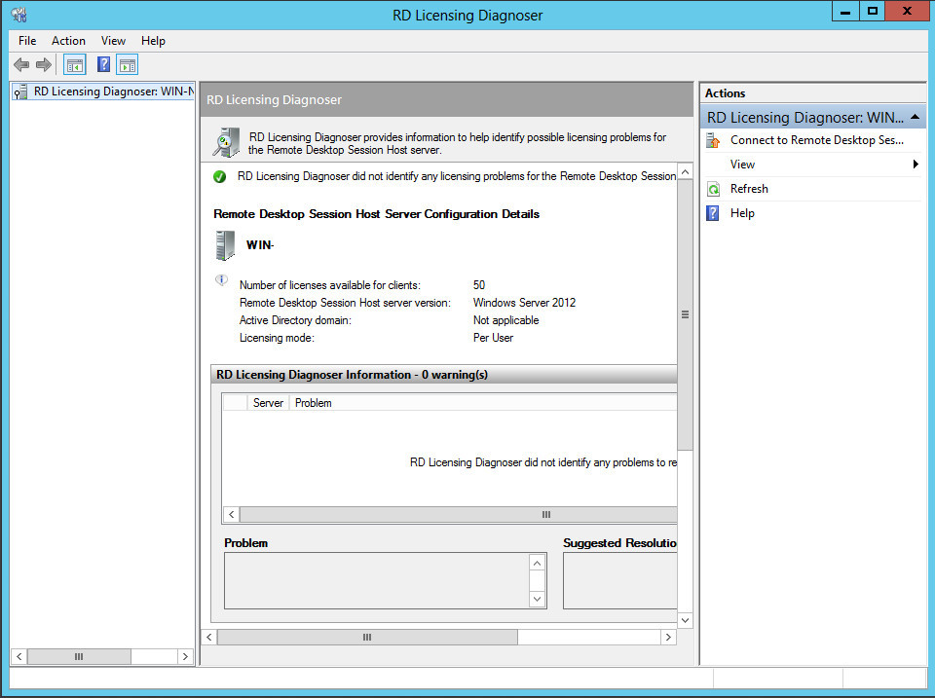
Task: Click the Licensing mode label
Action: 277,338
